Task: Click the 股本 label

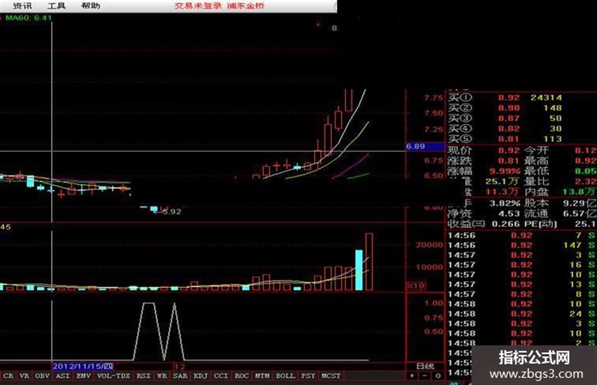Action: pyautogui.click(x=536, y=203)
